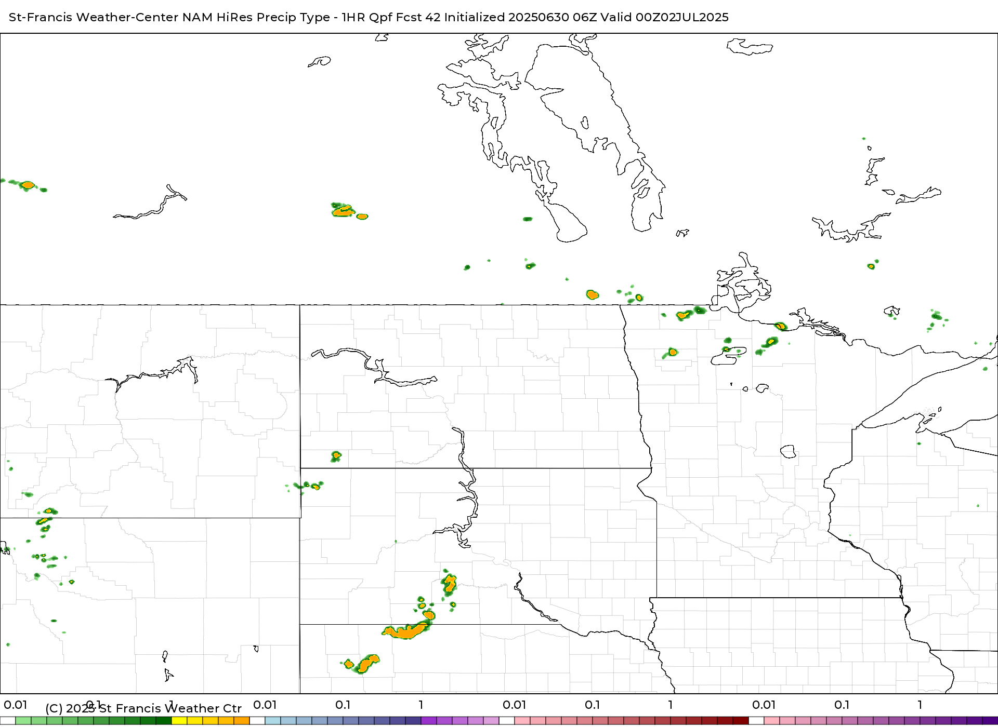The width and height of the screenshot is (998, 727).
Task: Click the '0.1' label above the red legend
Action: pyautogui.click(x=593, y=705)
